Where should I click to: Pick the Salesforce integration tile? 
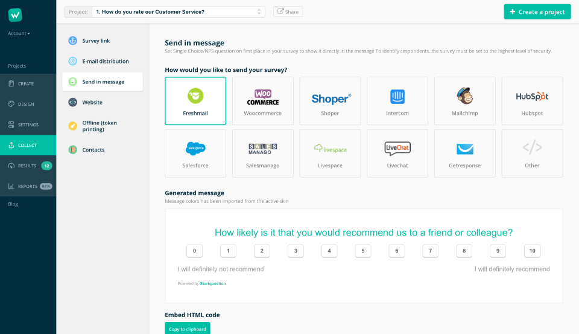click(195, 153)
